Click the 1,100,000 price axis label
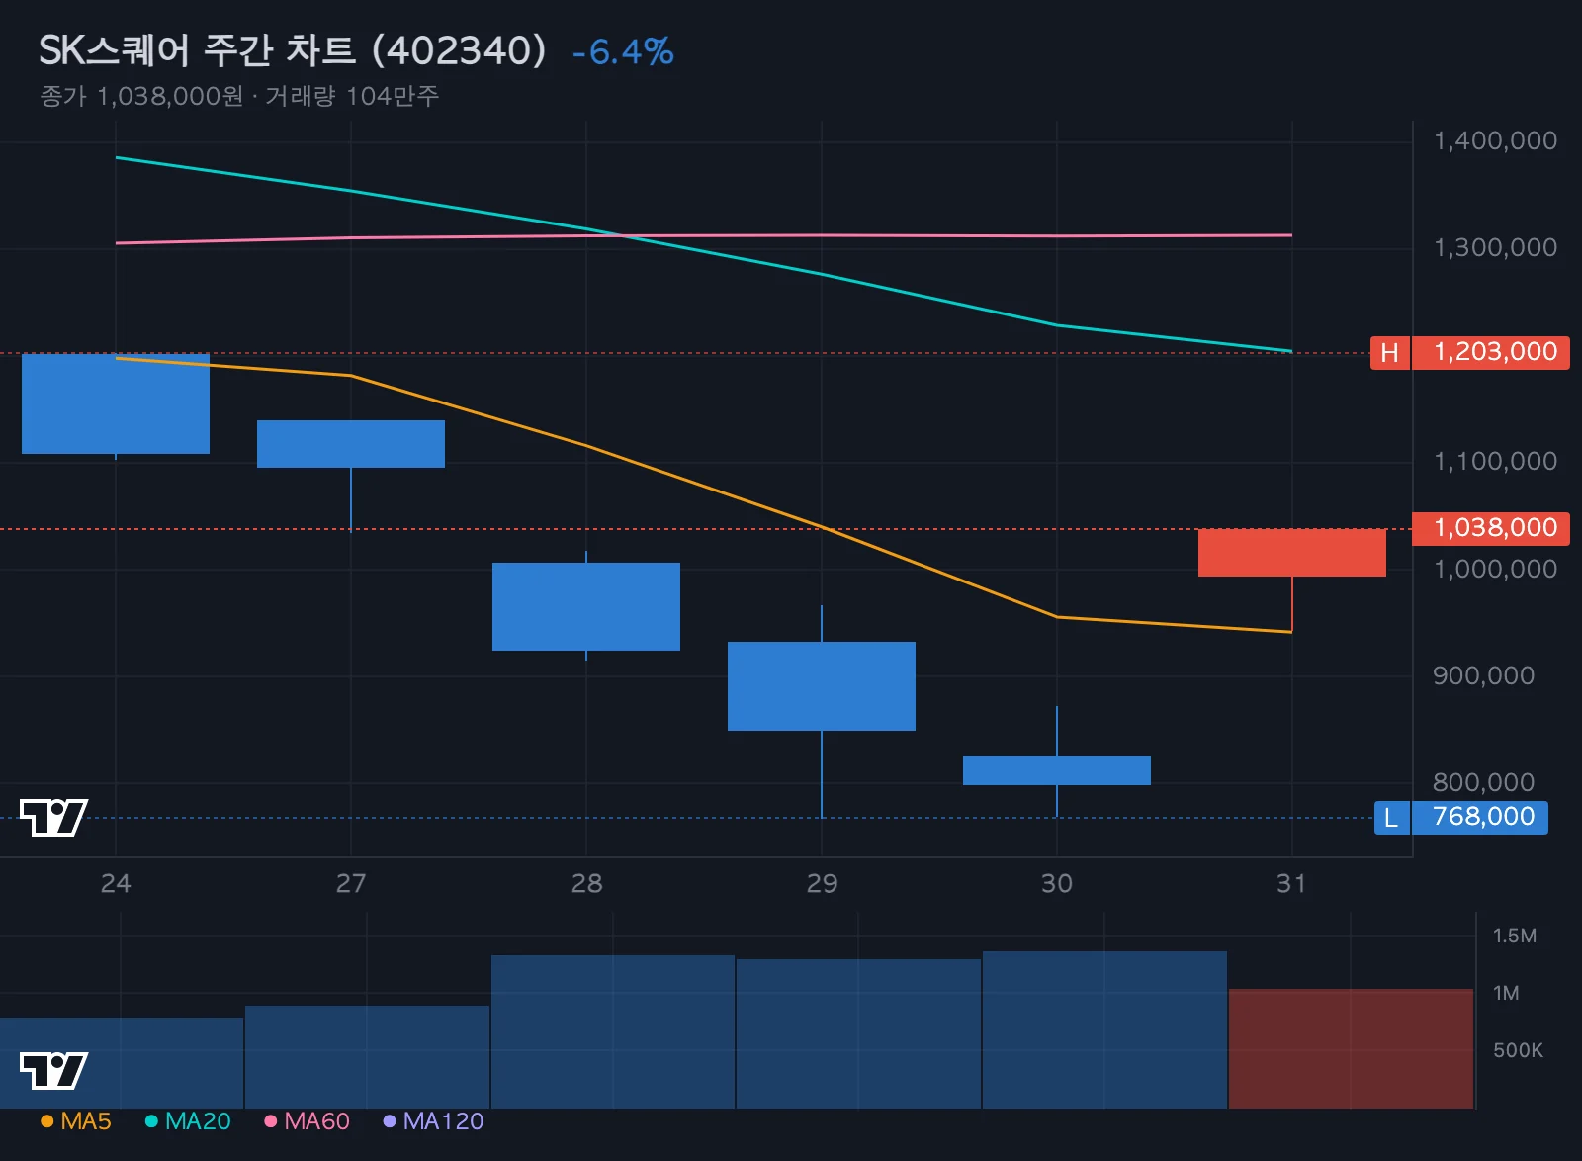The width and height of the screenshot is (1582, 1161). click(x=1495, y=461)
